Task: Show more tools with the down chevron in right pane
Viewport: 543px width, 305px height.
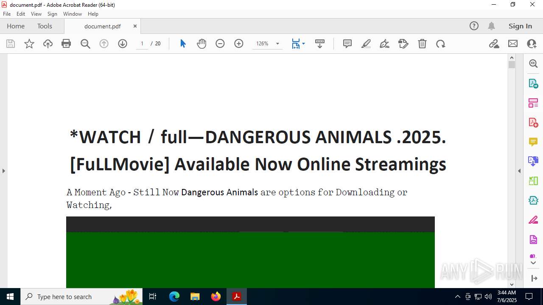Action: coord(533,263)
